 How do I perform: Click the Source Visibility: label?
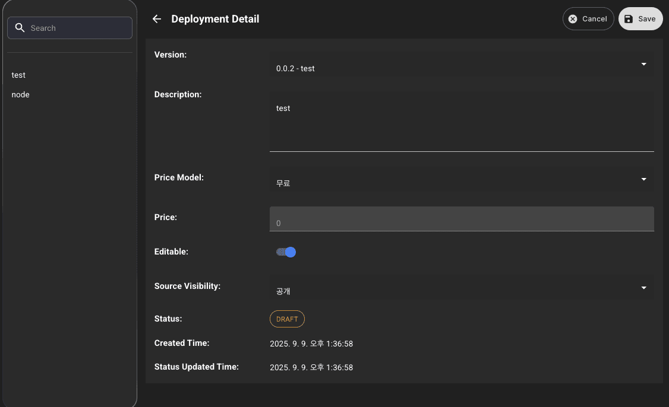pos(187,286)
